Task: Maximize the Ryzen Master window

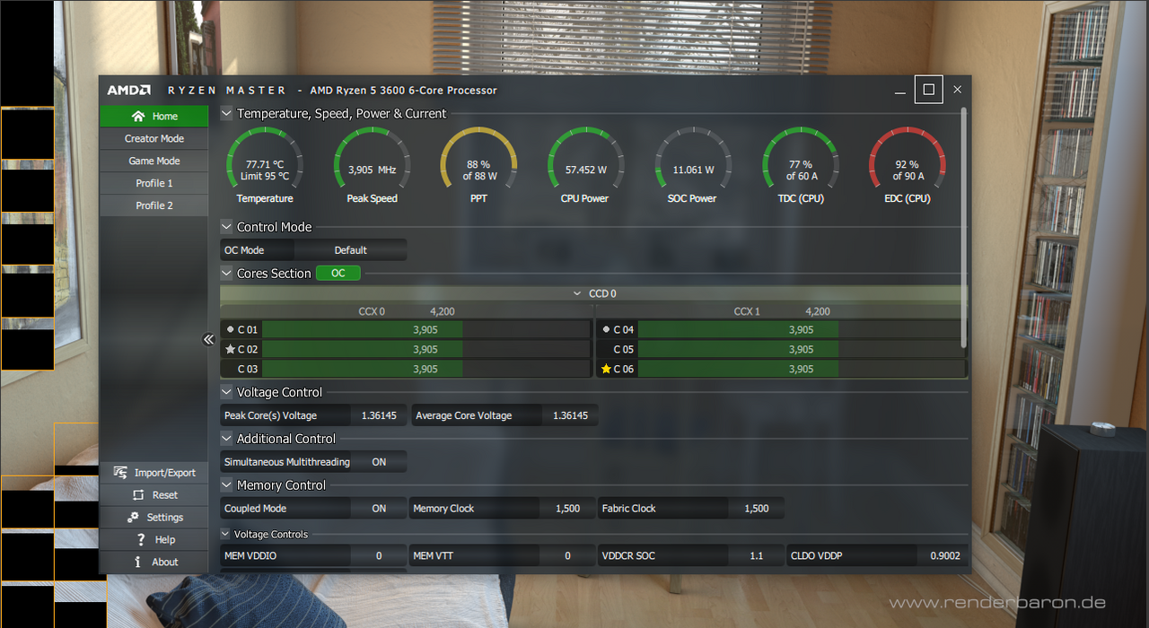Action: (x=928, y=90)
